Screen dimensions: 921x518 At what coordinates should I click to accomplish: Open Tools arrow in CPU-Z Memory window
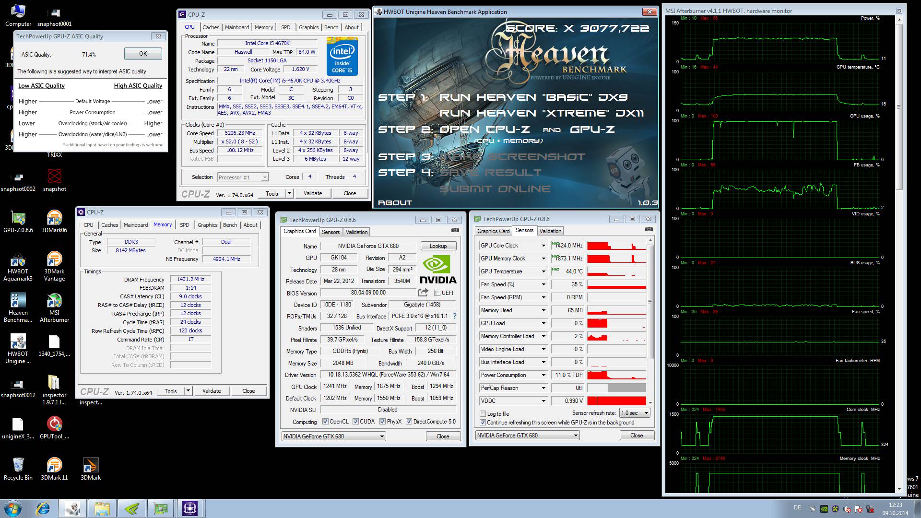pos(188,391)
